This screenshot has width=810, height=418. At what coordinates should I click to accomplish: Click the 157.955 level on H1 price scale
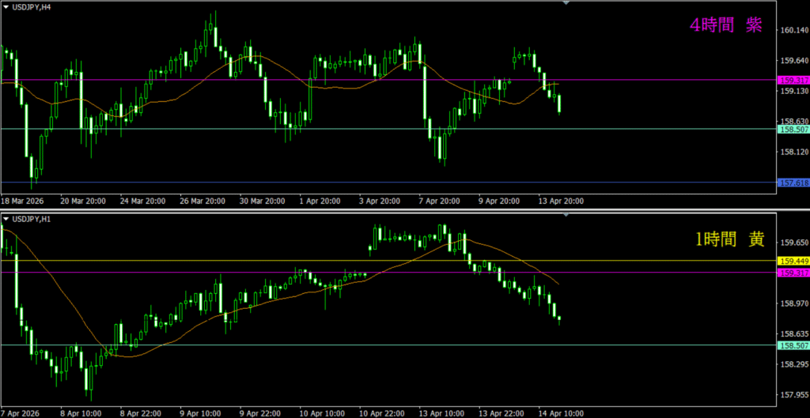(x=793, y=395)
